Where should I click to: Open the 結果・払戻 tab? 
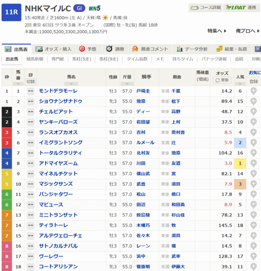pyautogui.click(x=231, y=49)
